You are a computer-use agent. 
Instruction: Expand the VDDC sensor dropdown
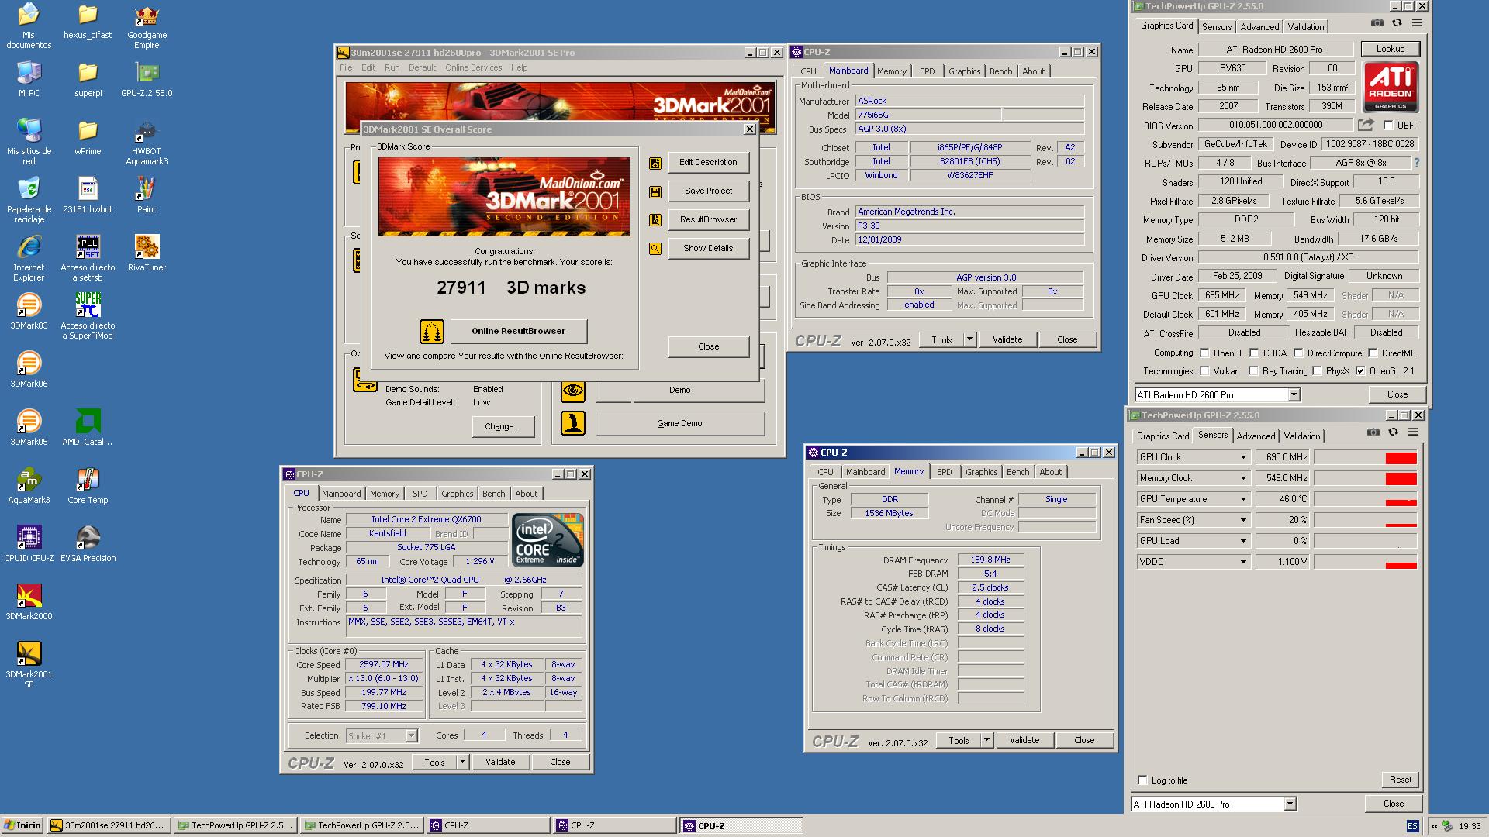pyautogui.click(x=1243, y=562)
